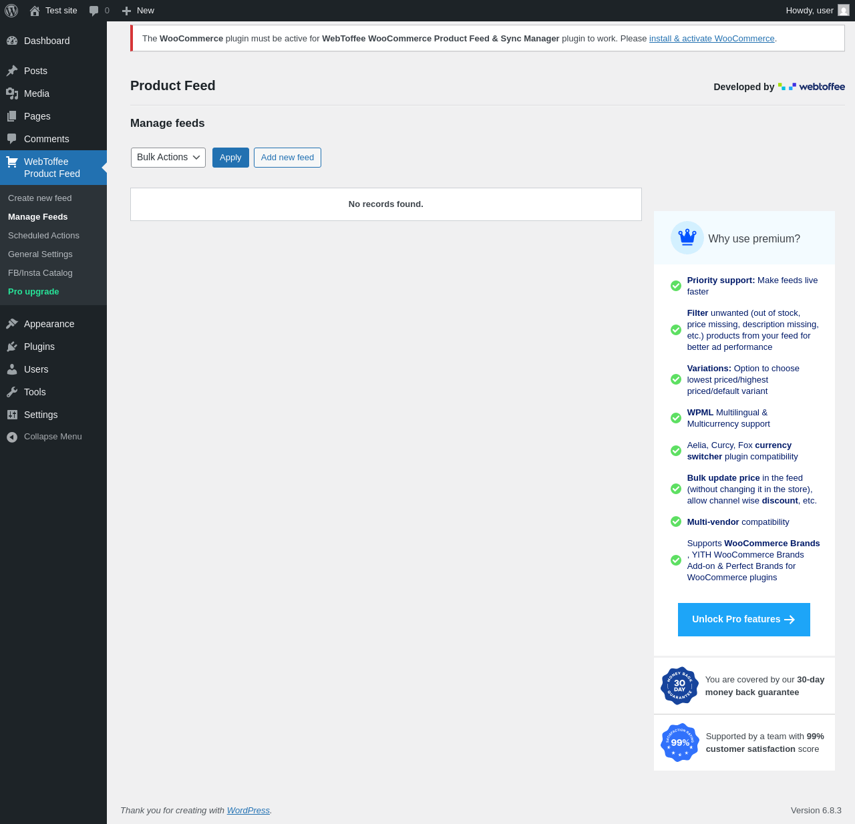Click the WordPress logo icon

11,11
